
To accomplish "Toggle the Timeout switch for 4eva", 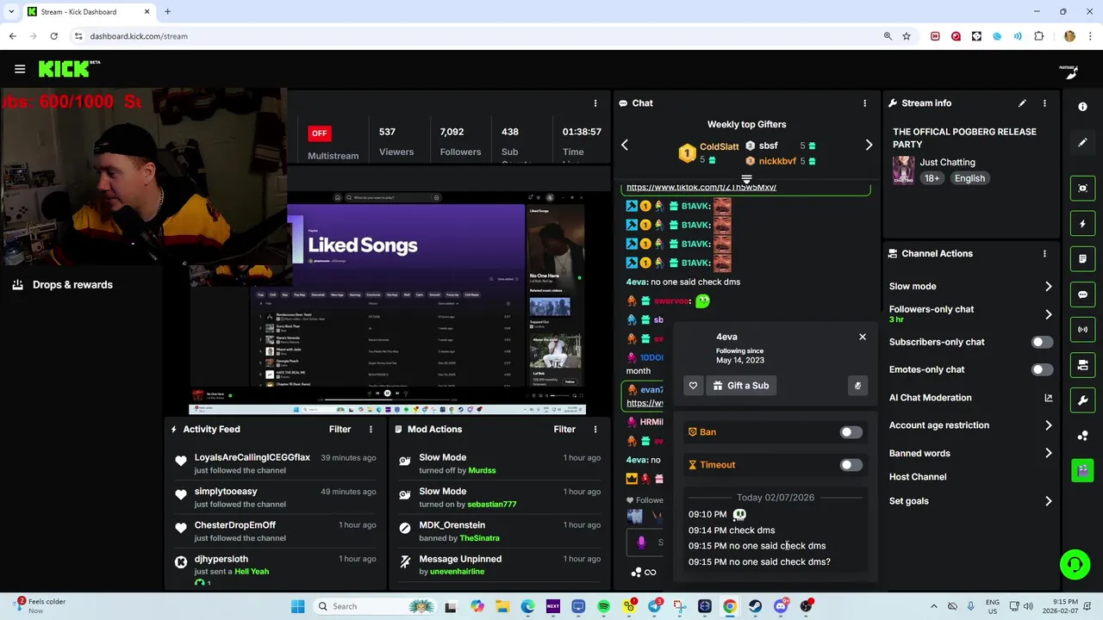I will coord(851,465).
